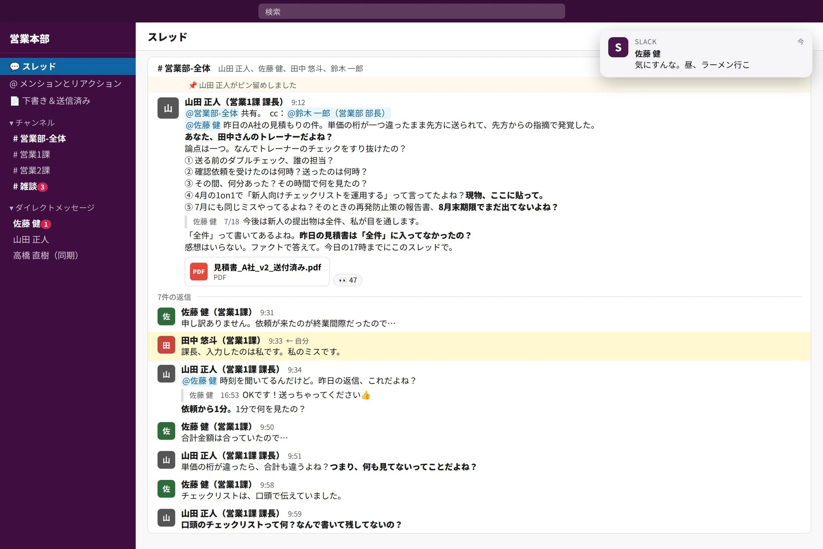Click the red PDF file icon
The image size is (823, 549).
point(199,272)
